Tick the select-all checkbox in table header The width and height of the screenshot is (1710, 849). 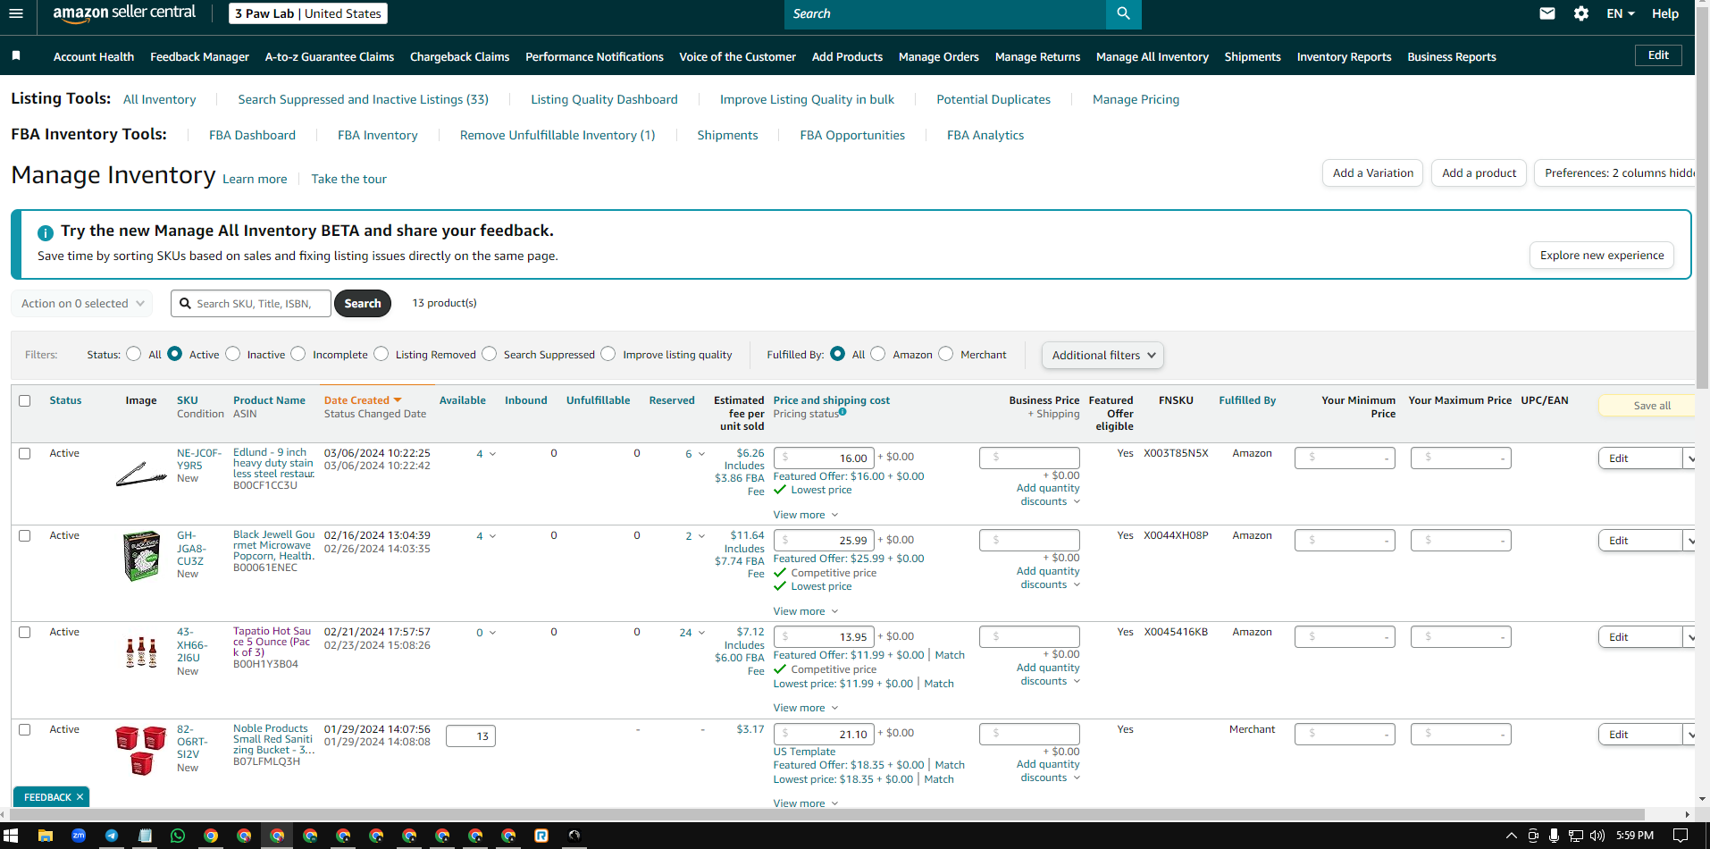pos(25,400)
